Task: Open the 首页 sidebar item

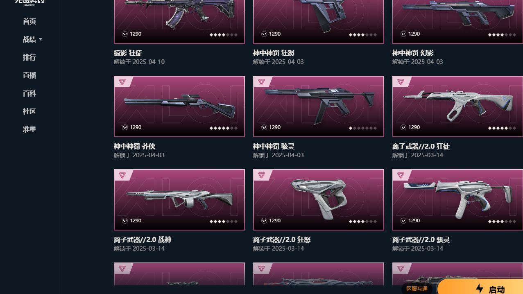Action: 29,21
